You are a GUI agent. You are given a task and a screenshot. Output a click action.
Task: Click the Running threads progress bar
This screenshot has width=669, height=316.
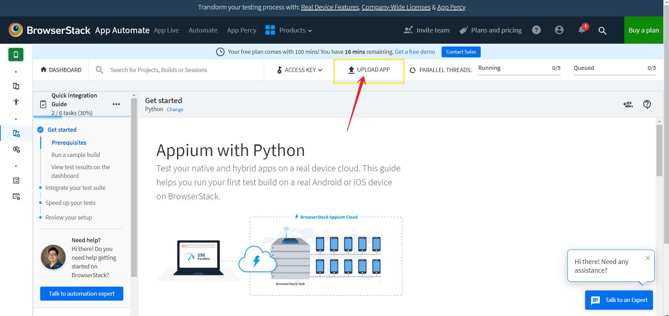pyautogui.click(x=519, y=74)
